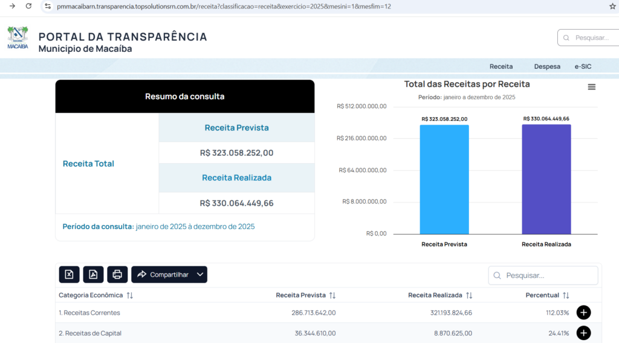Print the revenue table
Viewport: 619px width, 343px height.
tap(117, 275)
